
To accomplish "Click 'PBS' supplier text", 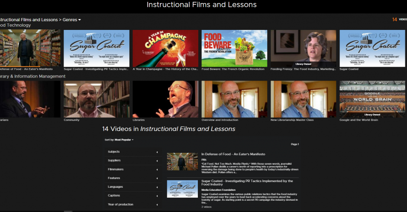I will pyautogui.click(x=204, y=160).
